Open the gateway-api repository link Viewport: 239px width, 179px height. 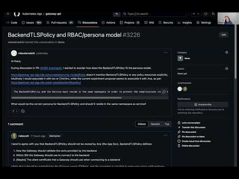tap(53, 14)
